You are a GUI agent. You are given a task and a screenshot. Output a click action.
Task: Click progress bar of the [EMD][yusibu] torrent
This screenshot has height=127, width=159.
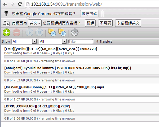tap(82, 57)
